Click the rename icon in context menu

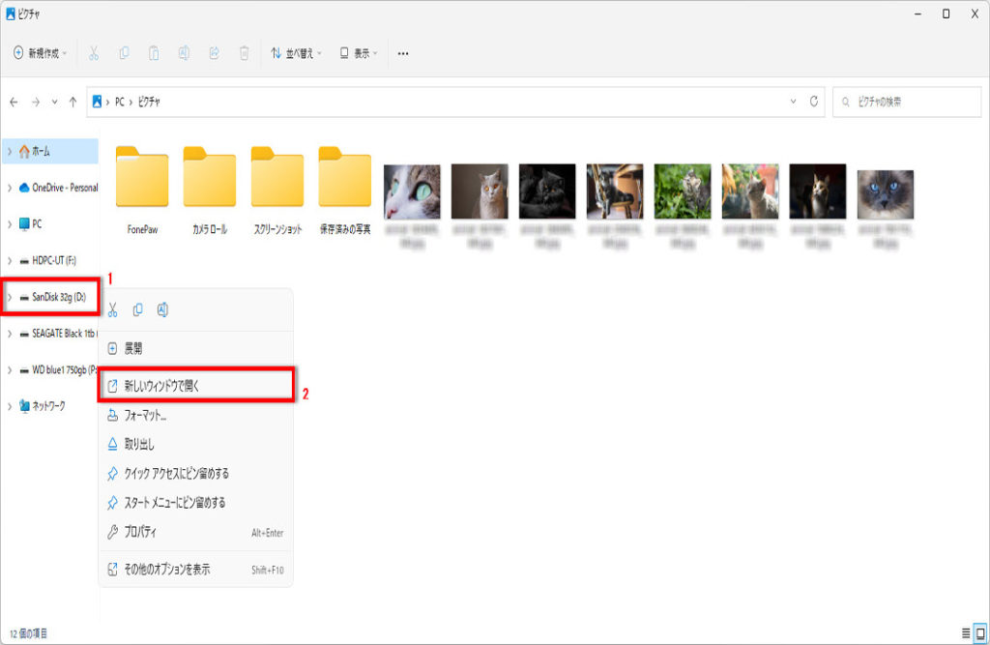click(x=162, y=309)
